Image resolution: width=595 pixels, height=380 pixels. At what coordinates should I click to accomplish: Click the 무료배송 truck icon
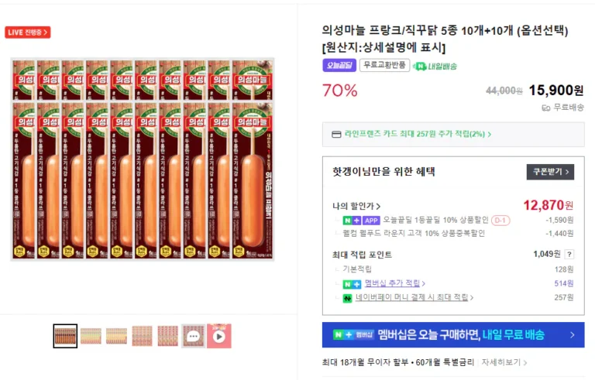coord(545,108)
